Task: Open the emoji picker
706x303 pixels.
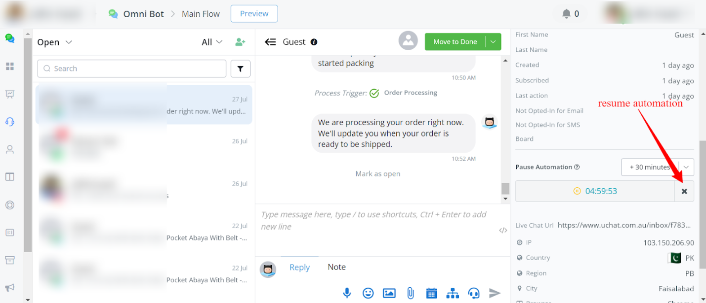Action: pos(368,293)
